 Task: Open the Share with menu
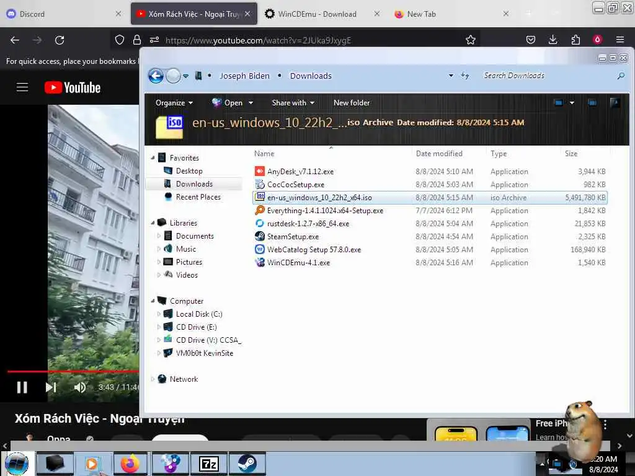click(x=293, y=103)
